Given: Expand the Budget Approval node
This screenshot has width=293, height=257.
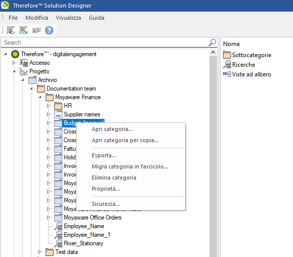Looking at the screenshot, I should click(49, 123).
